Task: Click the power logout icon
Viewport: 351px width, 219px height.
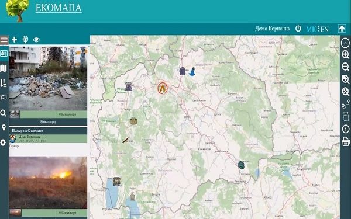Action: coord(298,29)
